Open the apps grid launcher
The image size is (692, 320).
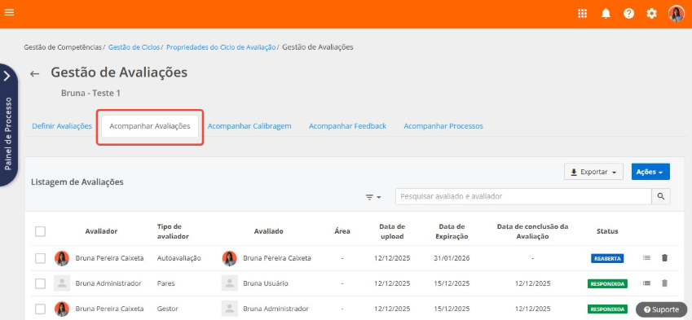[x=583, y=14]
